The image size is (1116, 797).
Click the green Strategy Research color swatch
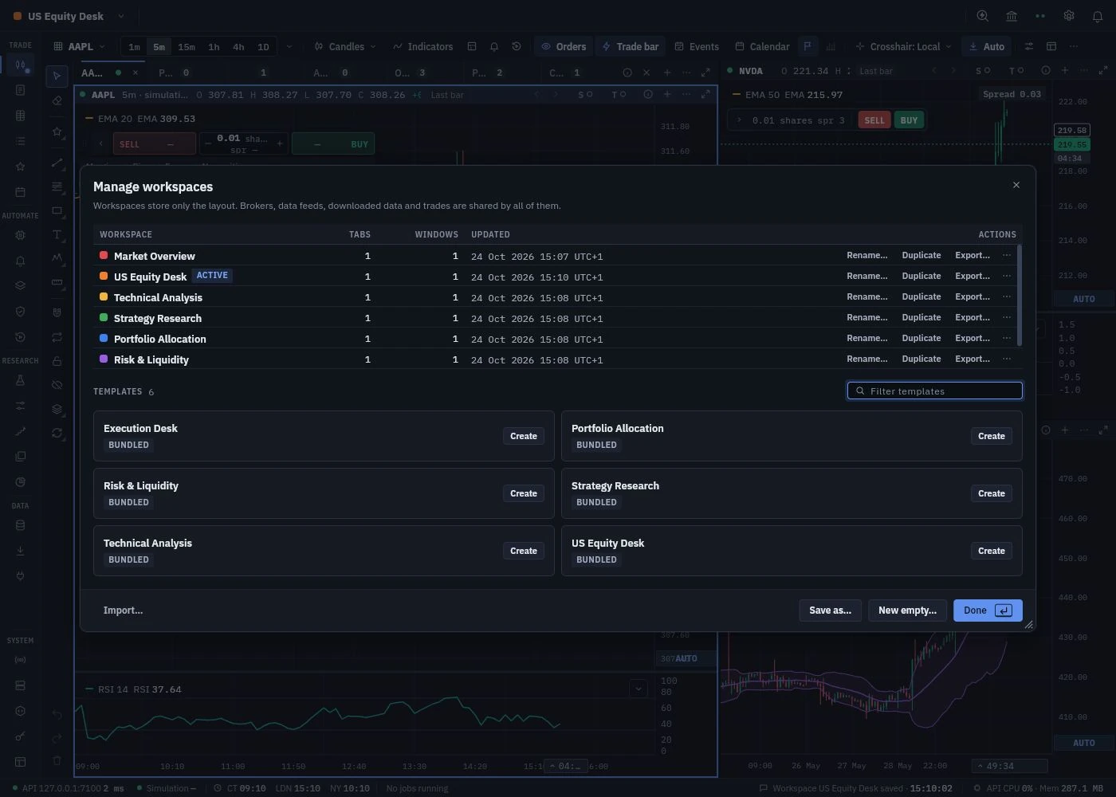pyautogui.click(x=104, y=317)
